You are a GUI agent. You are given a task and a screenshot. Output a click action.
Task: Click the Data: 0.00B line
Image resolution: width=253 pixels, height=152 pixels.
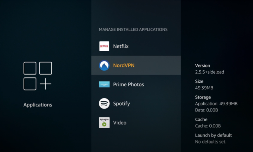pyautogui.click(x=207, y=110)
